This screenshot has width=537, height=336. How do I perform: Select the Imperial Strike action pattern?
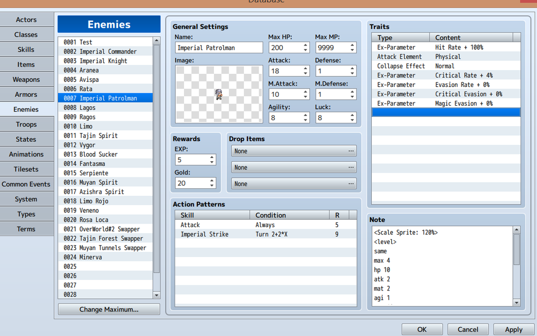point(205,234)
